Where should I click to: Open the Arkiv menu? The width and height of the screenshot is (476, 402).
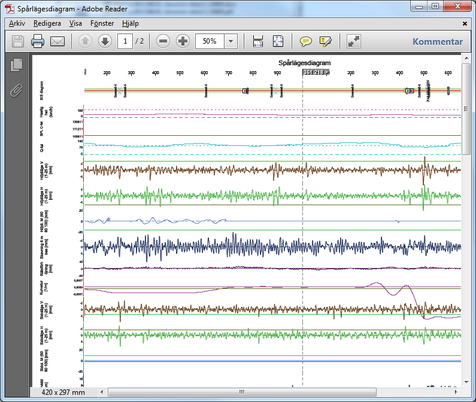tap(17, 23)
